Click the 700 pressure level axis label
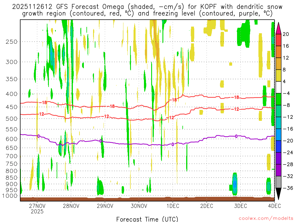This screenshot has height=222, width=296. pos(12,156)
